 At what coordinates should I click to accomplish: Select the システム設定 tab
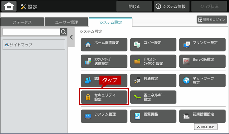pyautogui.click(x=111, y=22)
